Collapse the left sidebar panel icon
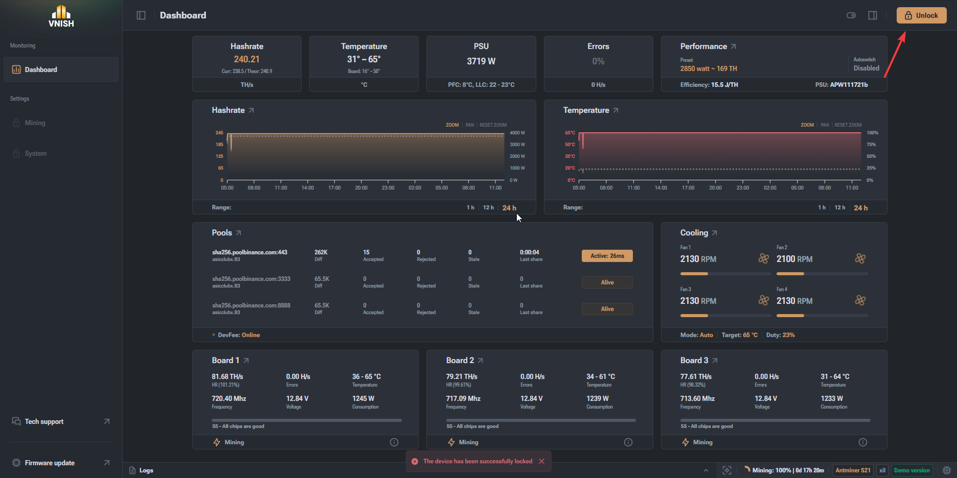The image size is (957, 478). point(141,15)
